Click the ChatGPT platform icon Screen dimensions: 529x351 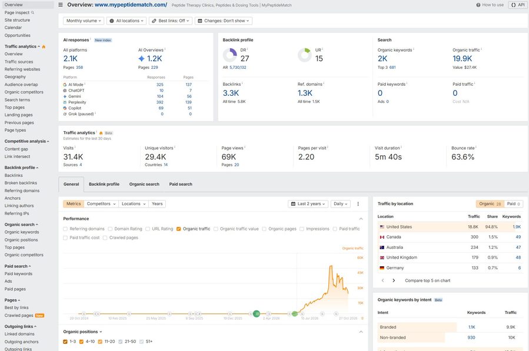tap(65, 91)
